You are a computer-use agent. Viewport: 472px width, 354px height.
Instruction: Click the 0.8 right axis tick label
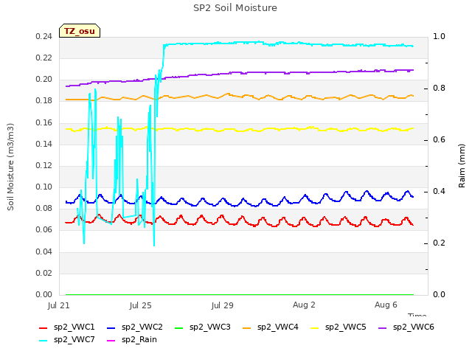pyautogui.click(x=440, y=88)
